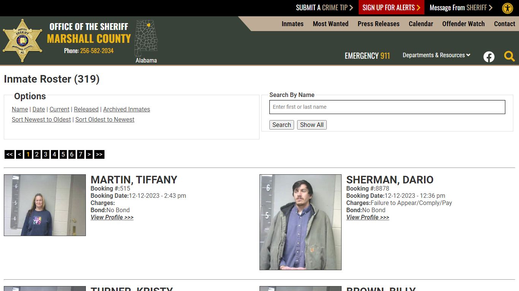
Task: Open Archived Inmates link
Action: 127,109
